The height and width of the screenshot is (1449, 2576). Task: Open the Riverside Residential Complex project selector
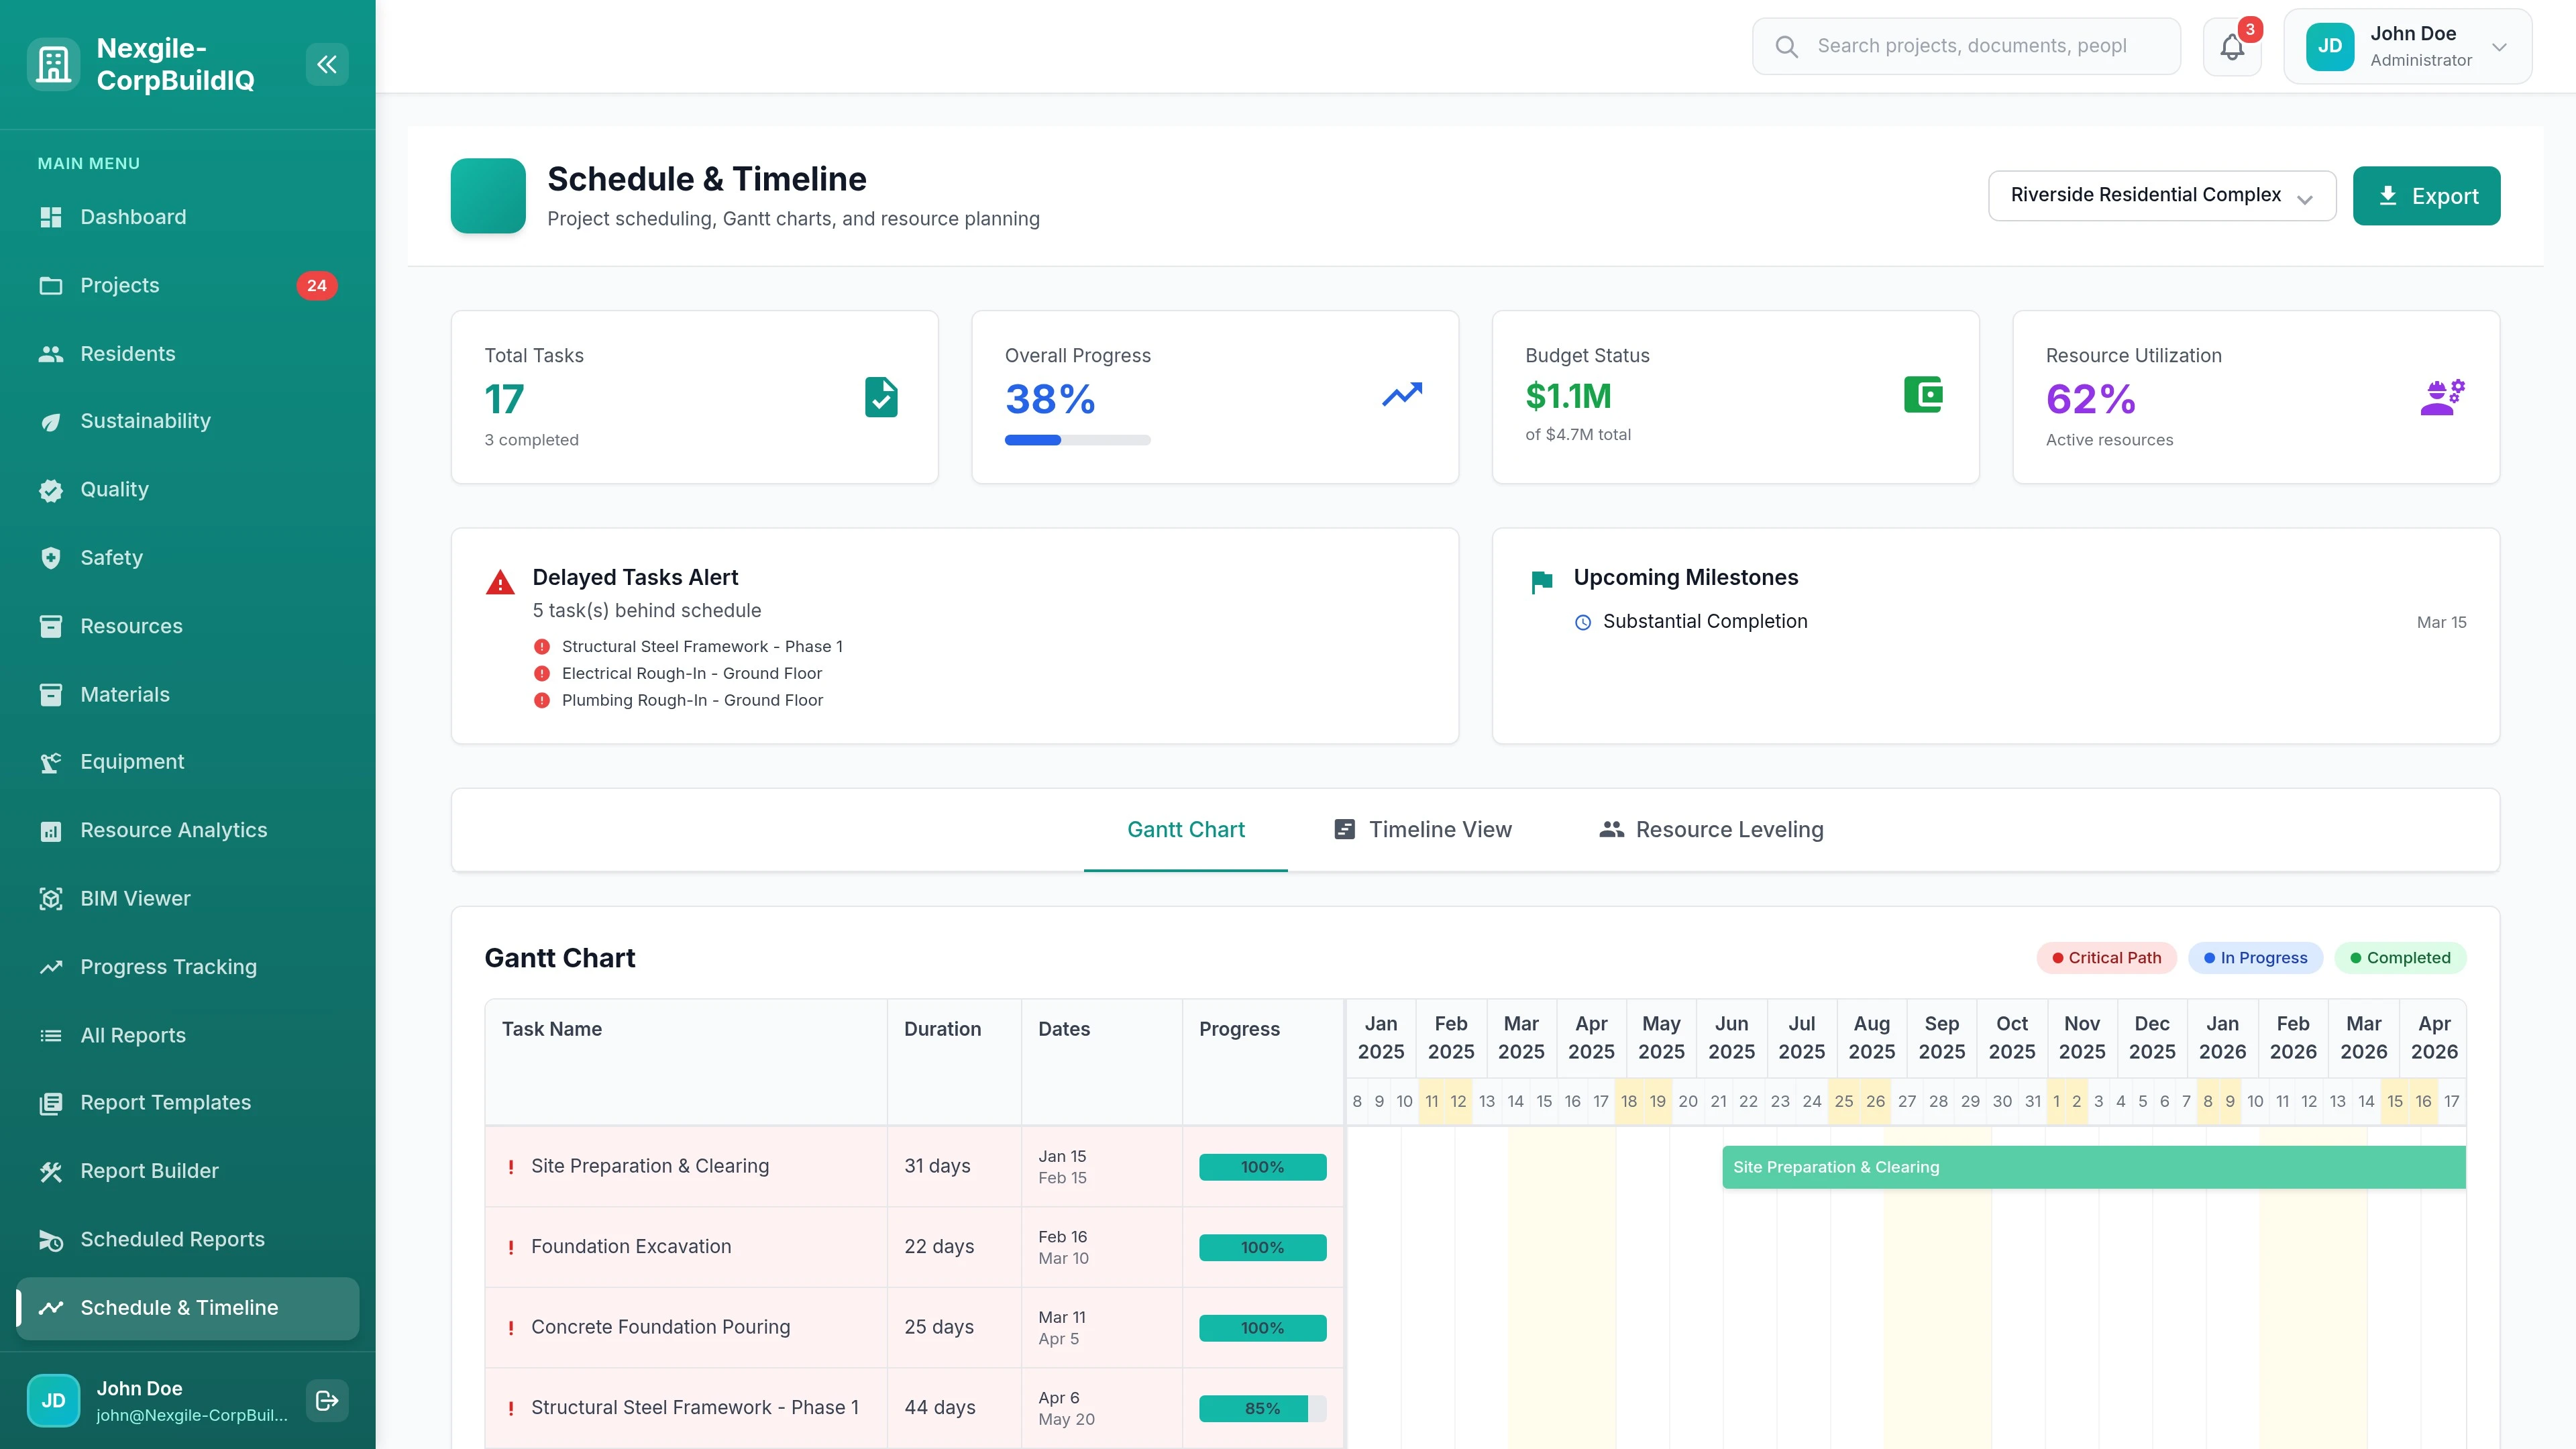pyautogui.click(x=2162, y=195)
